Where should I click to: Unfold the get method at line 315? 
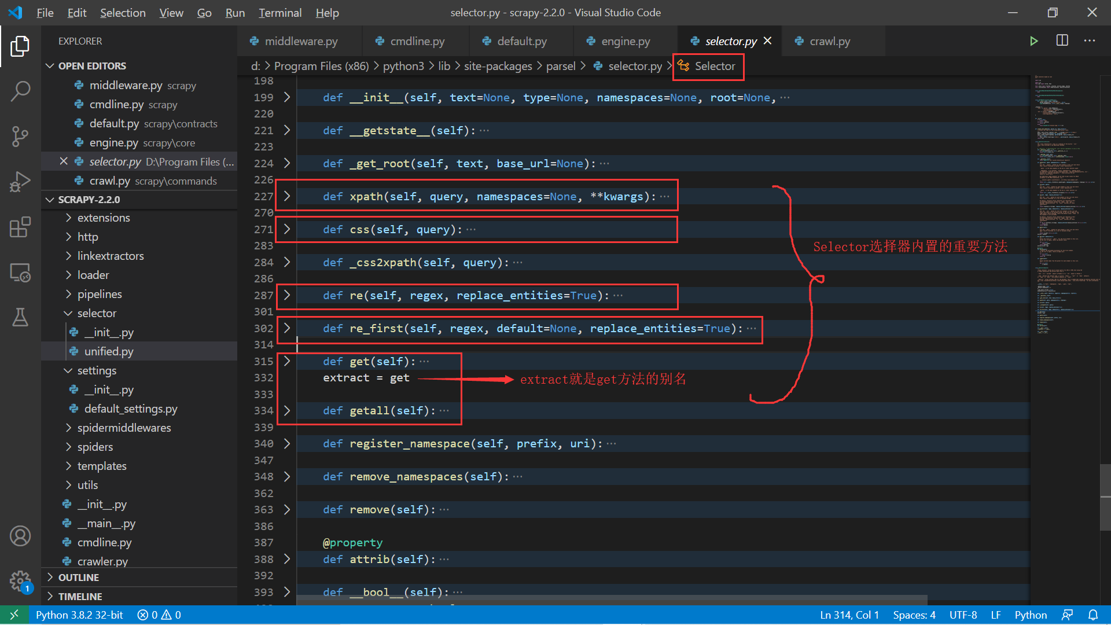coord(287,361)
